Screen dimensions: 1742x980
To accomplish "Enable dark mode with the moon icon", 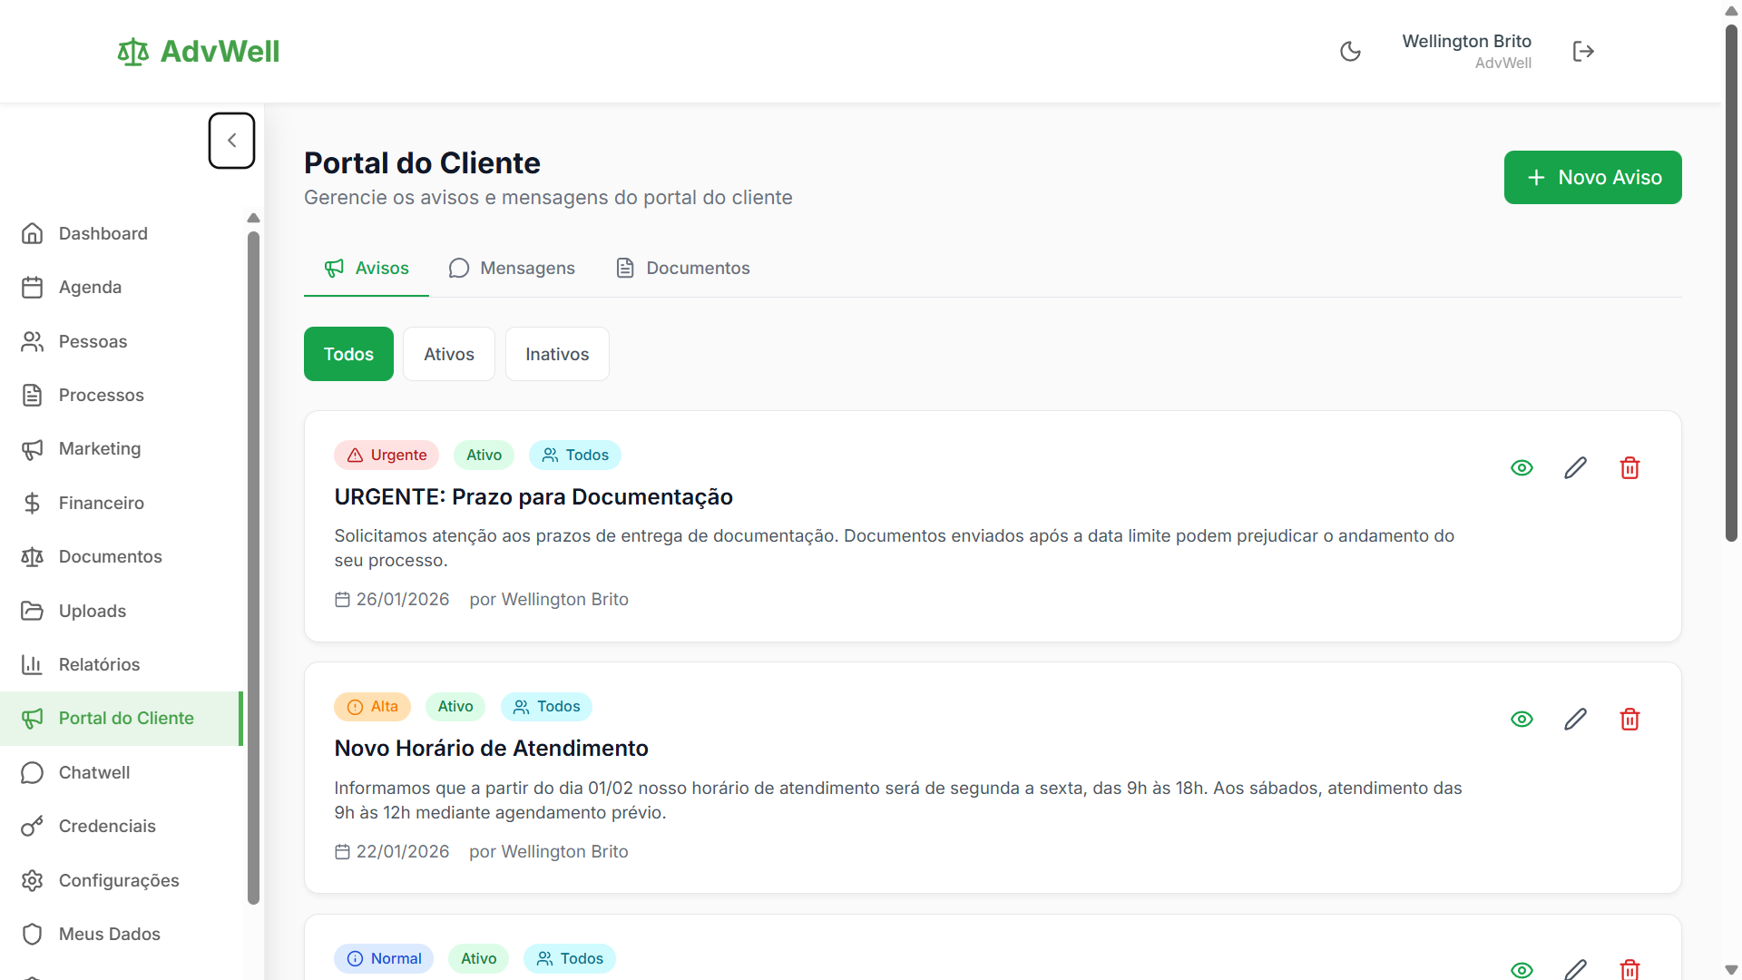I will 1350,51.
